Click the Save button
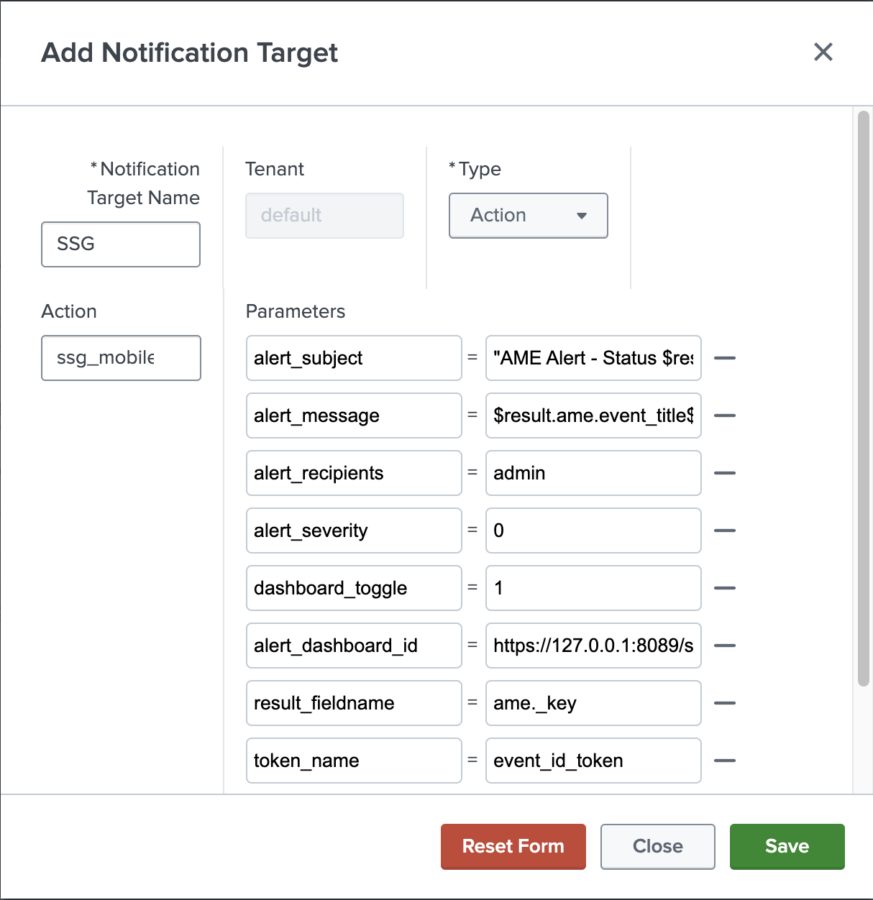Viewport: 873px width, 900px height. [x=787, y=846]
